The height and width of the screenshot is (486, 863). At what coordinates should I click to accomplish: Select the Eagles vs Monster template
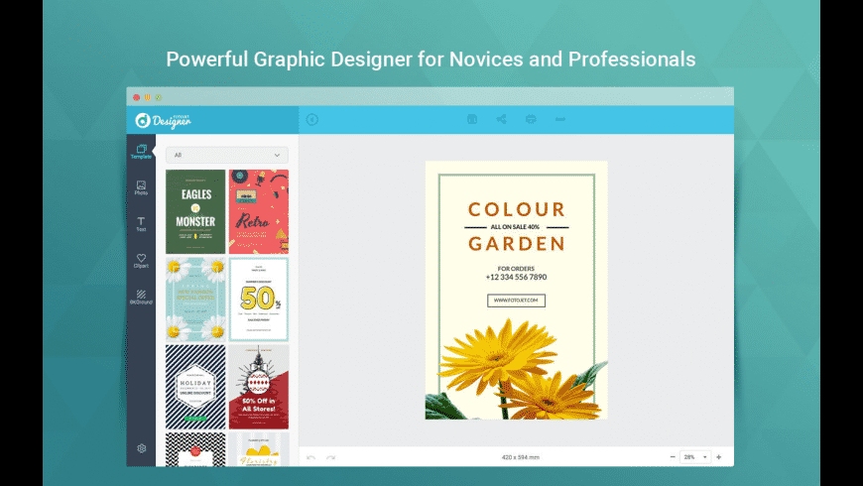click(195, 211)
